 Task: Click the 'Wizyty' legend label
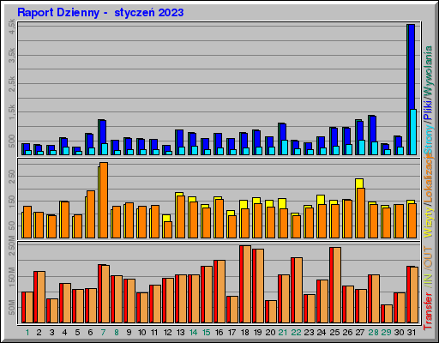(428, 221)
